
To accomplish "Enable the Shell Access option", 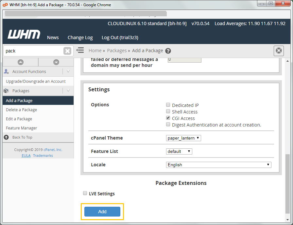I will (168, 112).
